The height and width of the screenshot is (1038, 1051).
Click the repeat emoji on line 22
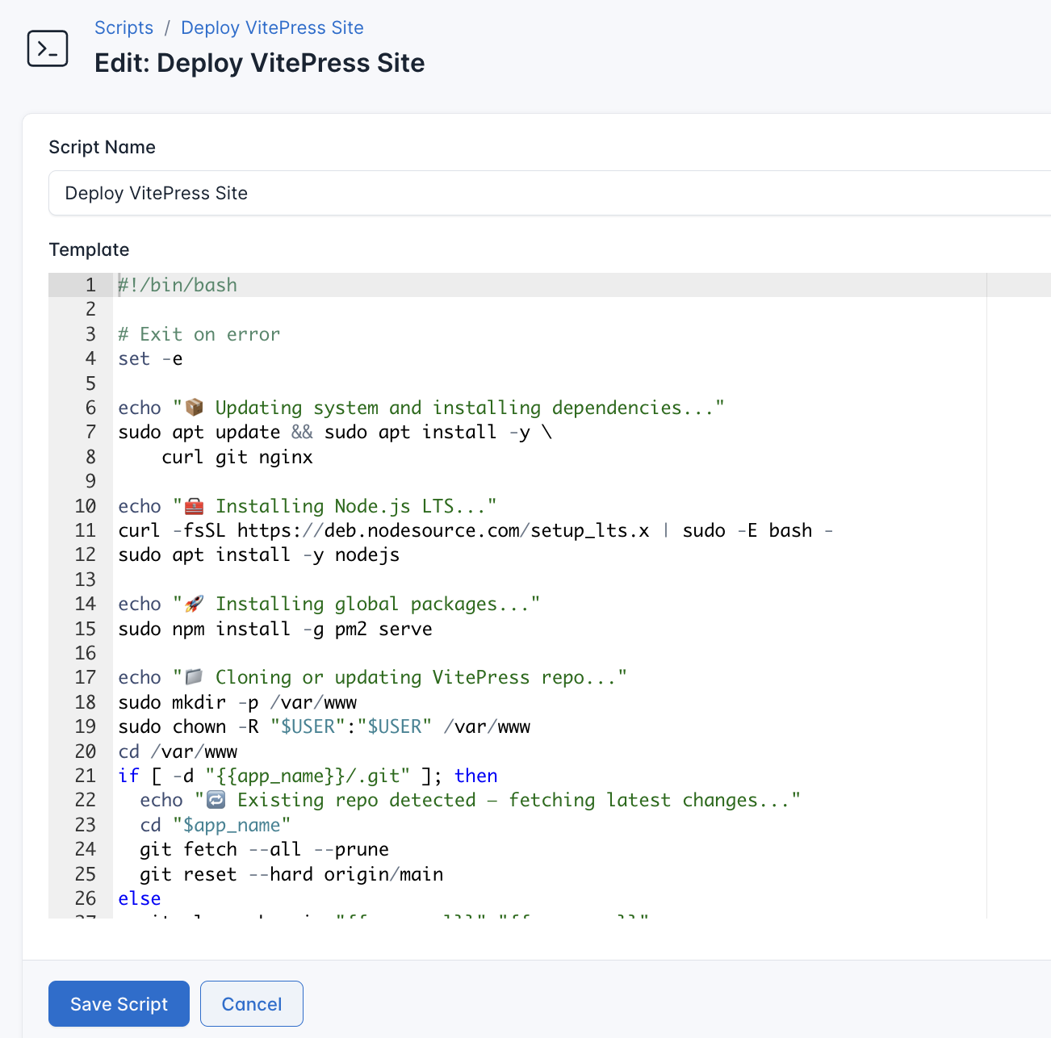tap(215, 799)
